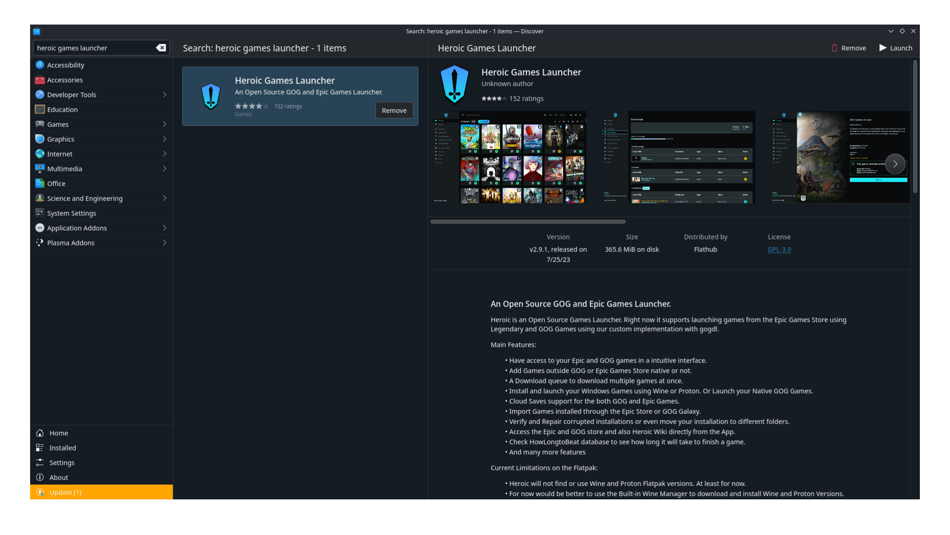950x535 pixels.
Task: Launch Heroic Games Launcher
Action: (x=895, y=48)
